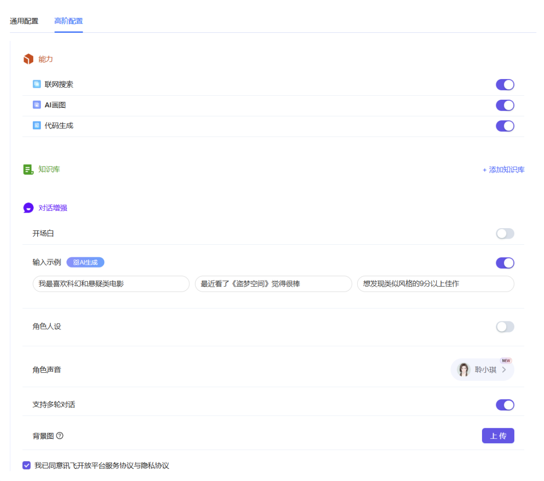Turn off the AI画图 switch
The width and height of the screenshot is (544, 481).
505,105
